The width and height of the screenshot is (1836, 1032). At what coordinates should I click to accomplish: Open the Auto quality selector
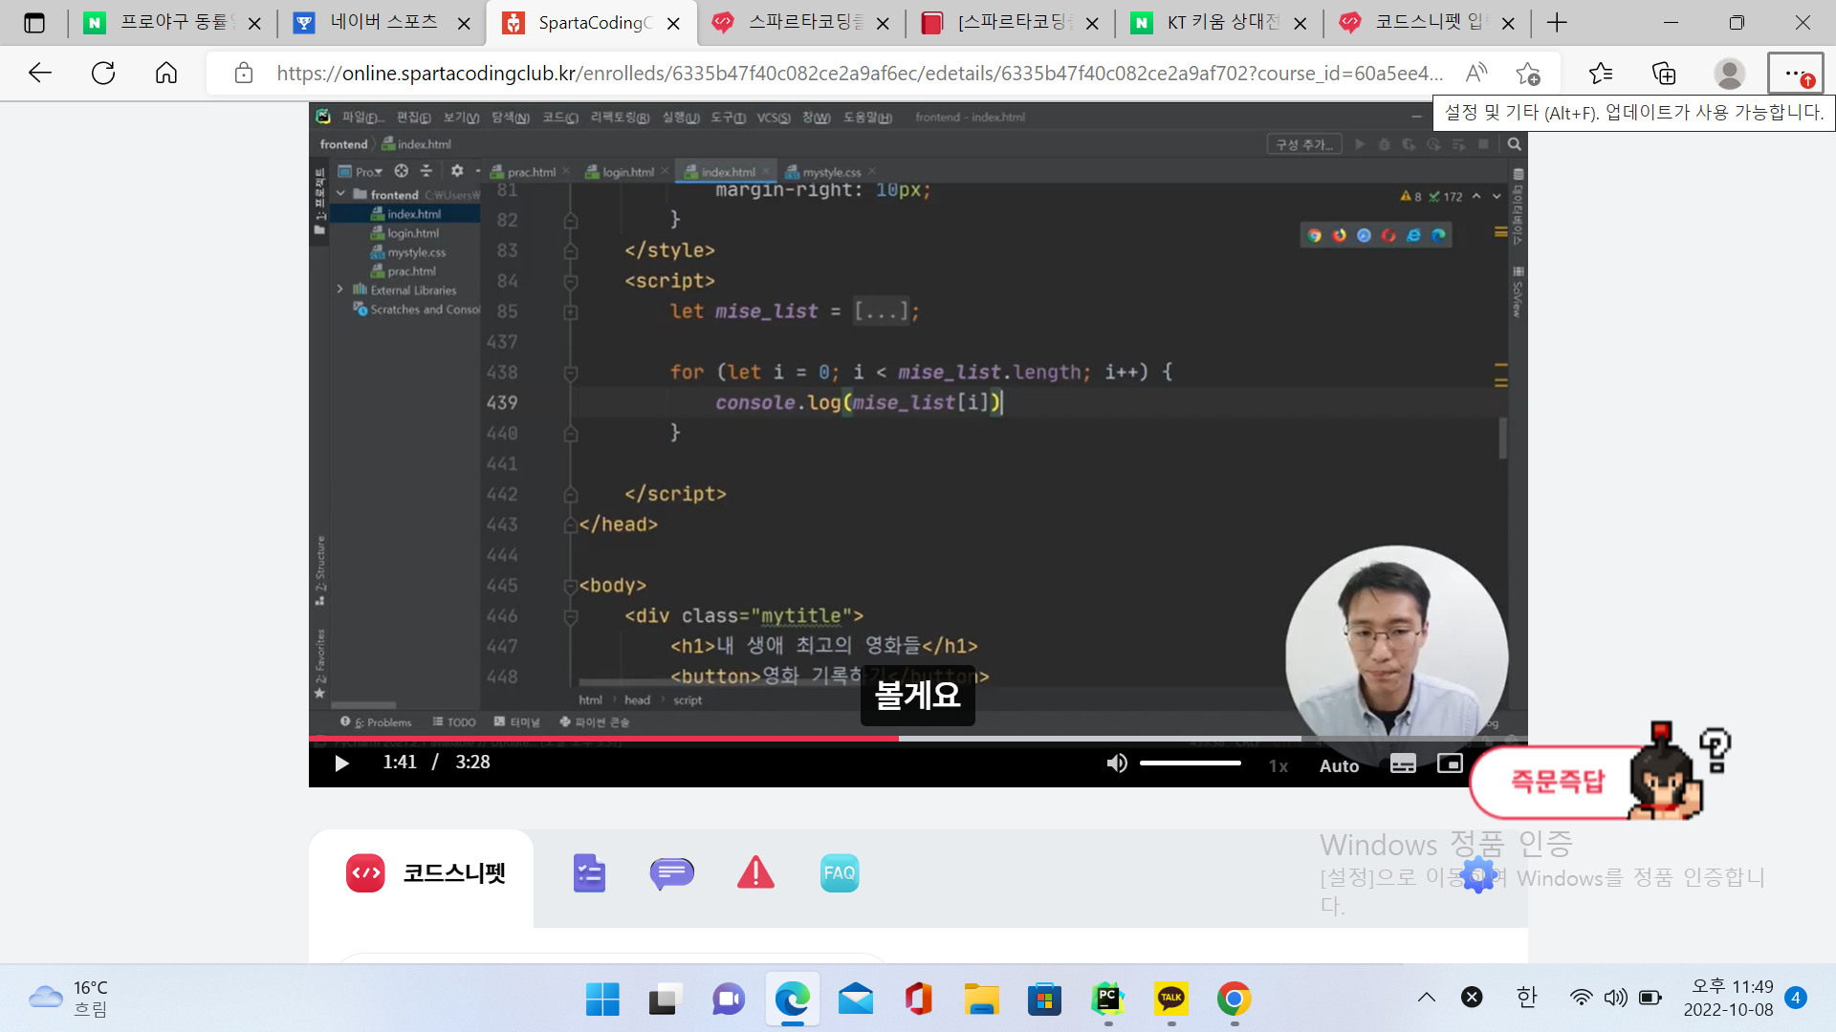click(1339, 765)
